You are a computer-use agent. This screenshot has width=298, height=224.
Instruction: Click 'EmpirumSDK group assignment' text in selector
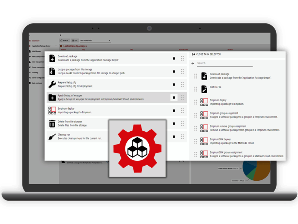(226, 152)
